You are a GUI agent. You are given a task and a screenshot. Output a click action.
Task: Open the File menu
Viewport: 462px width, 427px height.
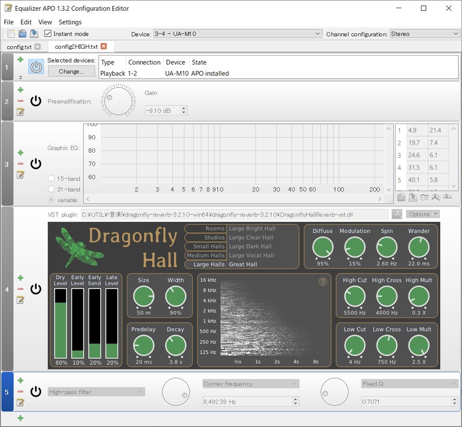(x=9, y=22)
